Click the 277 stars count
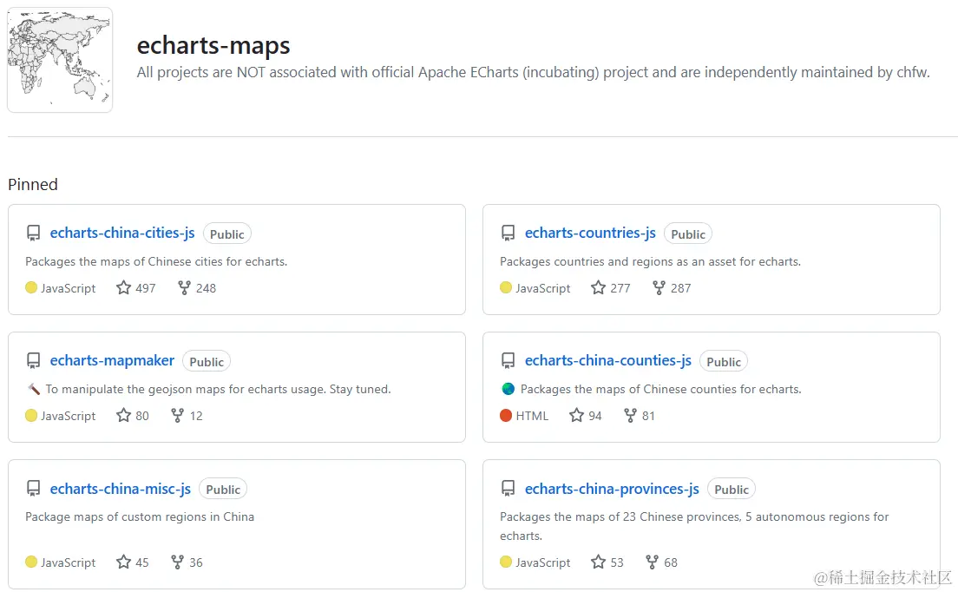This screenshot has height=592, width=958. point(620,288)
